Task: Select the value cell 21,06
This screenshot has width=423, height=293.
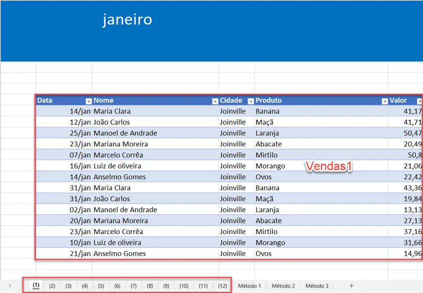Action: (x=405, y=166)
